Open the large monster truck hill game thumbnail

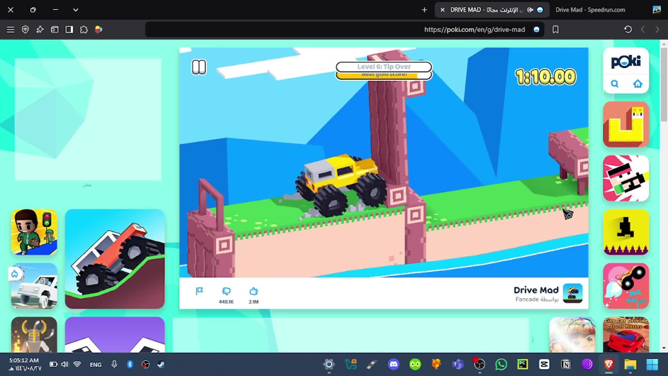[115, 259]
